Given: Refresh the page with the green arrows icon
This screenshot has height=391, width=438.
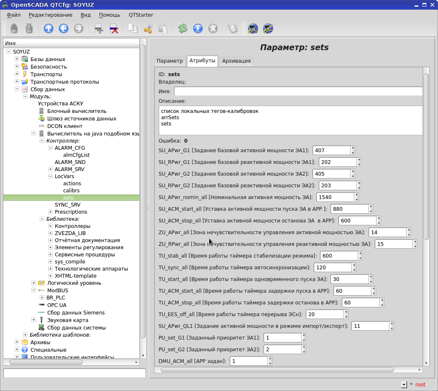Looking at the screenshot, I should 183,28.
